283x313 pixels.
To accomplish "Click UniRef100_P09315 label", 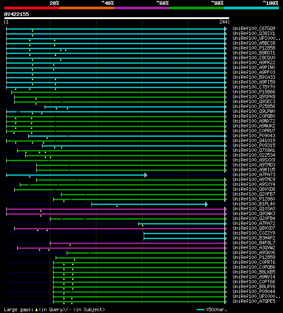I will tap(254, 145).
